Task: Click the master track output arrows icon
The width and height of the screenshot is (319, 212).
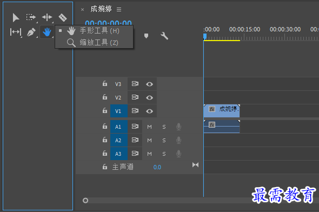Action: 196,164
